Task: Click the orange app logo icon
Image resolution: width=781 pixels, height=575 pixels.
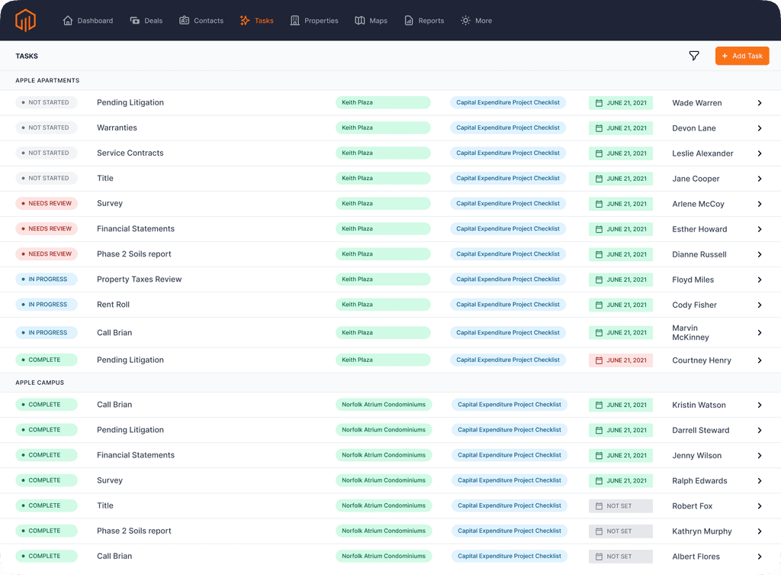Action: (x=25, y=21)
